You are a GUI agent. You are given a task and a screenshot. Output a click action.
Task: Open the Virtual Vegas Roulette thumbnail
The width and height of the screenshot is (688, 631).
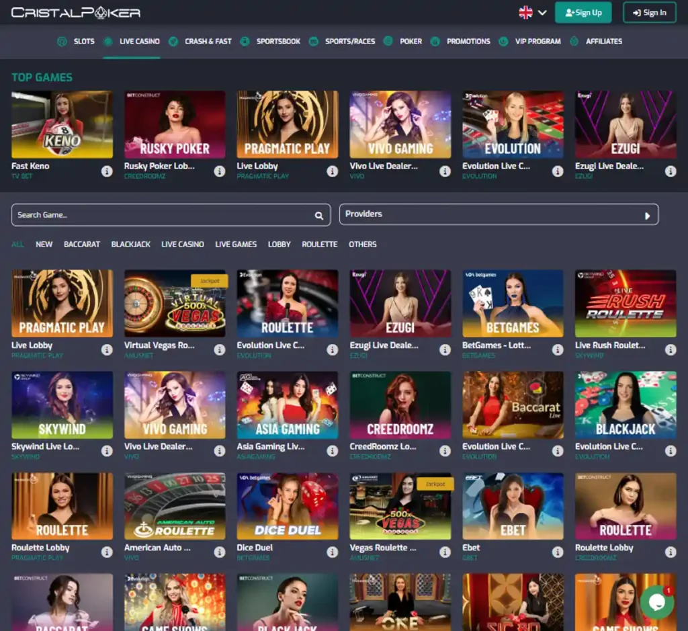point(175,303)
